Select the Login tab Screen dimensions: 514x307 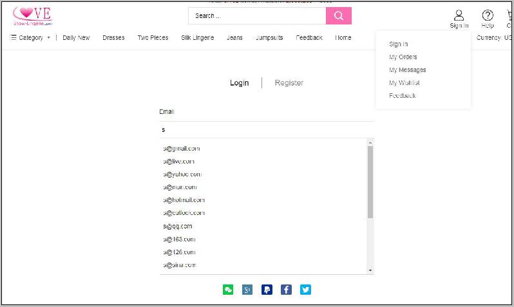(239, 83)
